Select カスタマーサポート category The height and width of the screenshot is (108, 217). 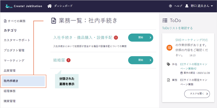click(x=17, y=40)
